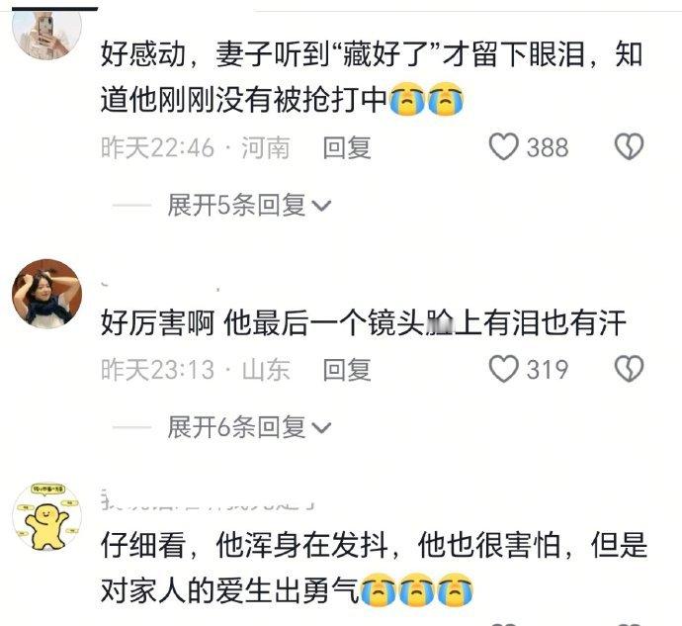Open the yellow cartoon figure avatar profile
Viewport: 682px width, 626px height.
47,517
